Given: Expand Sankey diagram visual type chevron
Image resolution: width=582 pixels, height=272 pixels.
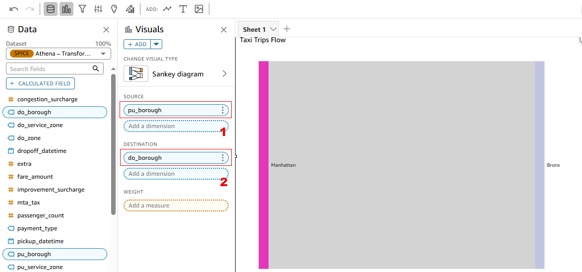Looking at the screenshot, I should [x=224, y=74].
